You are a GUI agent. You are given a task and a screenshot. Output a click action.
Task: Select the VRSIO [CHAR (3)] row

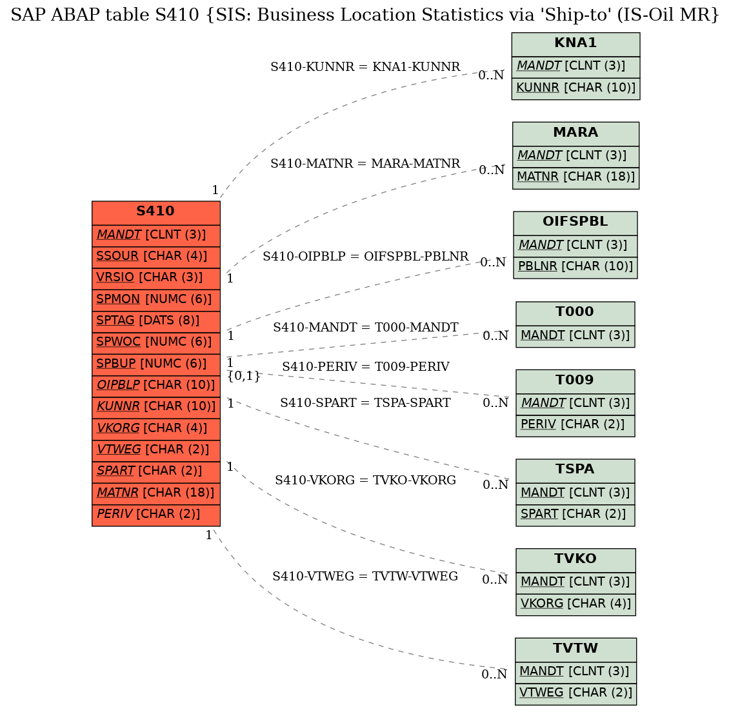click(x=155, y=278)
